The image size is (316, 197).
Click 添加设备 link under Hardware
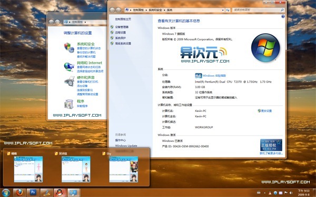click(x=83, y=86)
